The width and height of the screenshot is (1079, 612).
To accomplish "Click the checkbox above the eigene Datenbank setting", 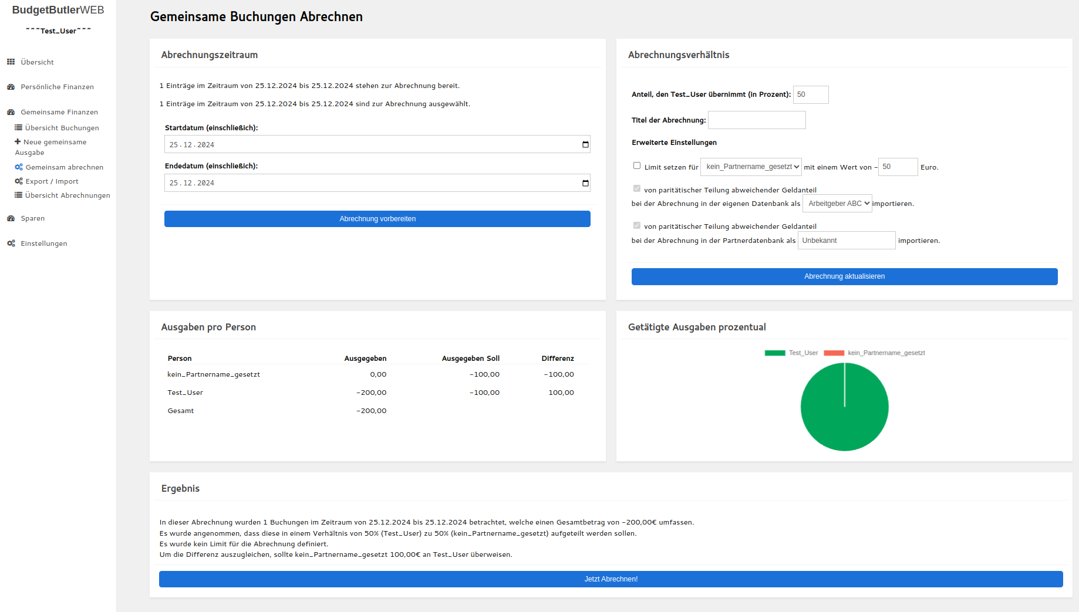I will coord(637,188).
